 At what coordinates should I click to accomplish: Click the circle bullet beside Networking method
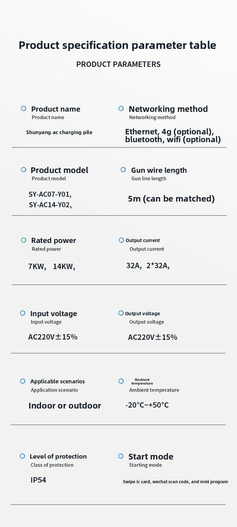121,109
